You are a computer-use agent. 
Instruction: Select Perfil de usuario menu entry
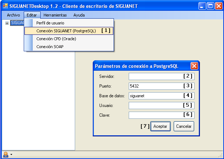click(69, 23)
